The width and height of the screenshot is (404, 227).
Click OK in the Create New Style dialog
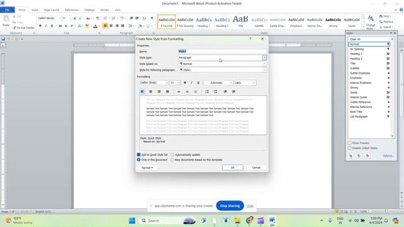coord(233,168)
